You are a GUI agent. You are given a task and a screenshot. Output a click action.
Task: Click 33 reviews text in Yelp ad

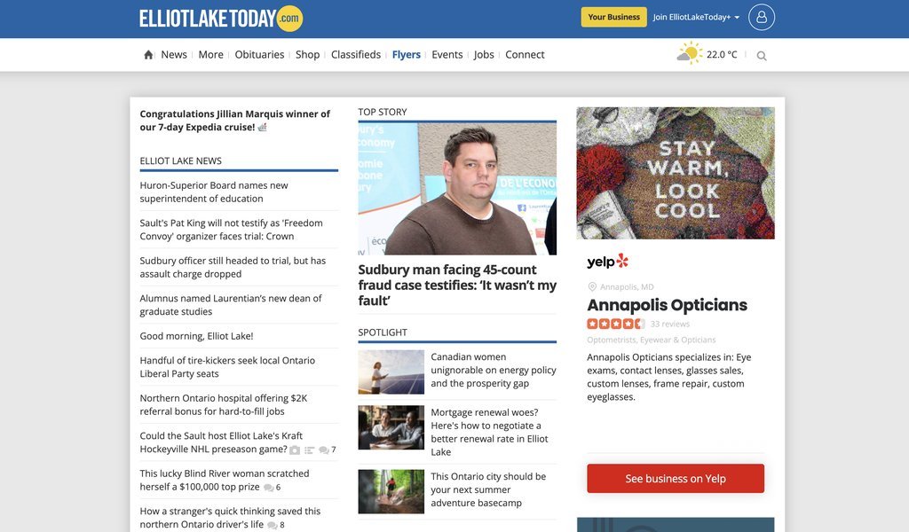click(670, 325)
